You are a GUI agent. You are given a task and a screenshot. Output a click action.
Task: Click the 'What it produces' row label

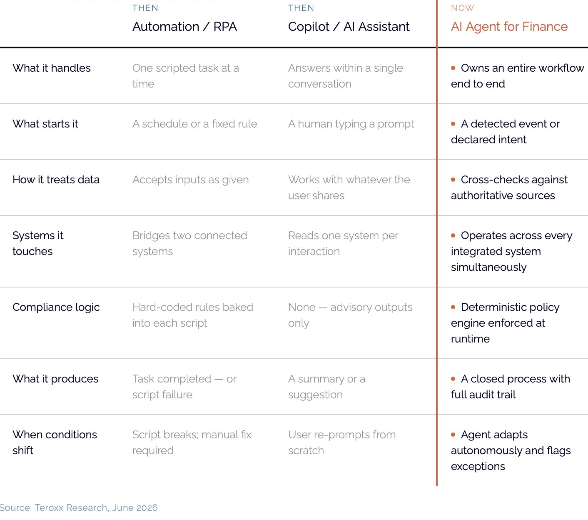click(x=55, y=379)
